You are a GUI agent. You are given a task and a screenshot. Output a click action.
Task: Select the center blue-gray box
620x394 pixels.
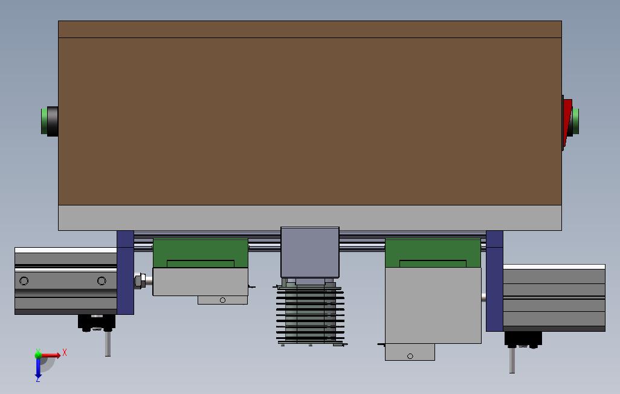tap(310, 253)
